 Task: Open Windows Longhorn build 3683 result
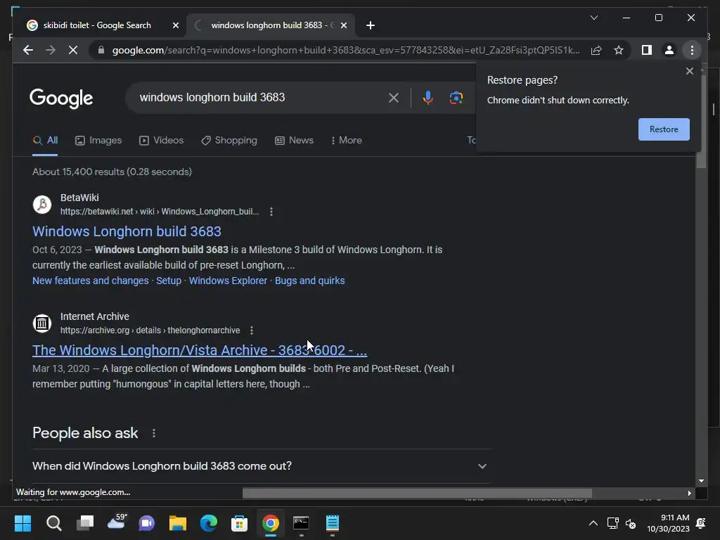pos(127,231)
